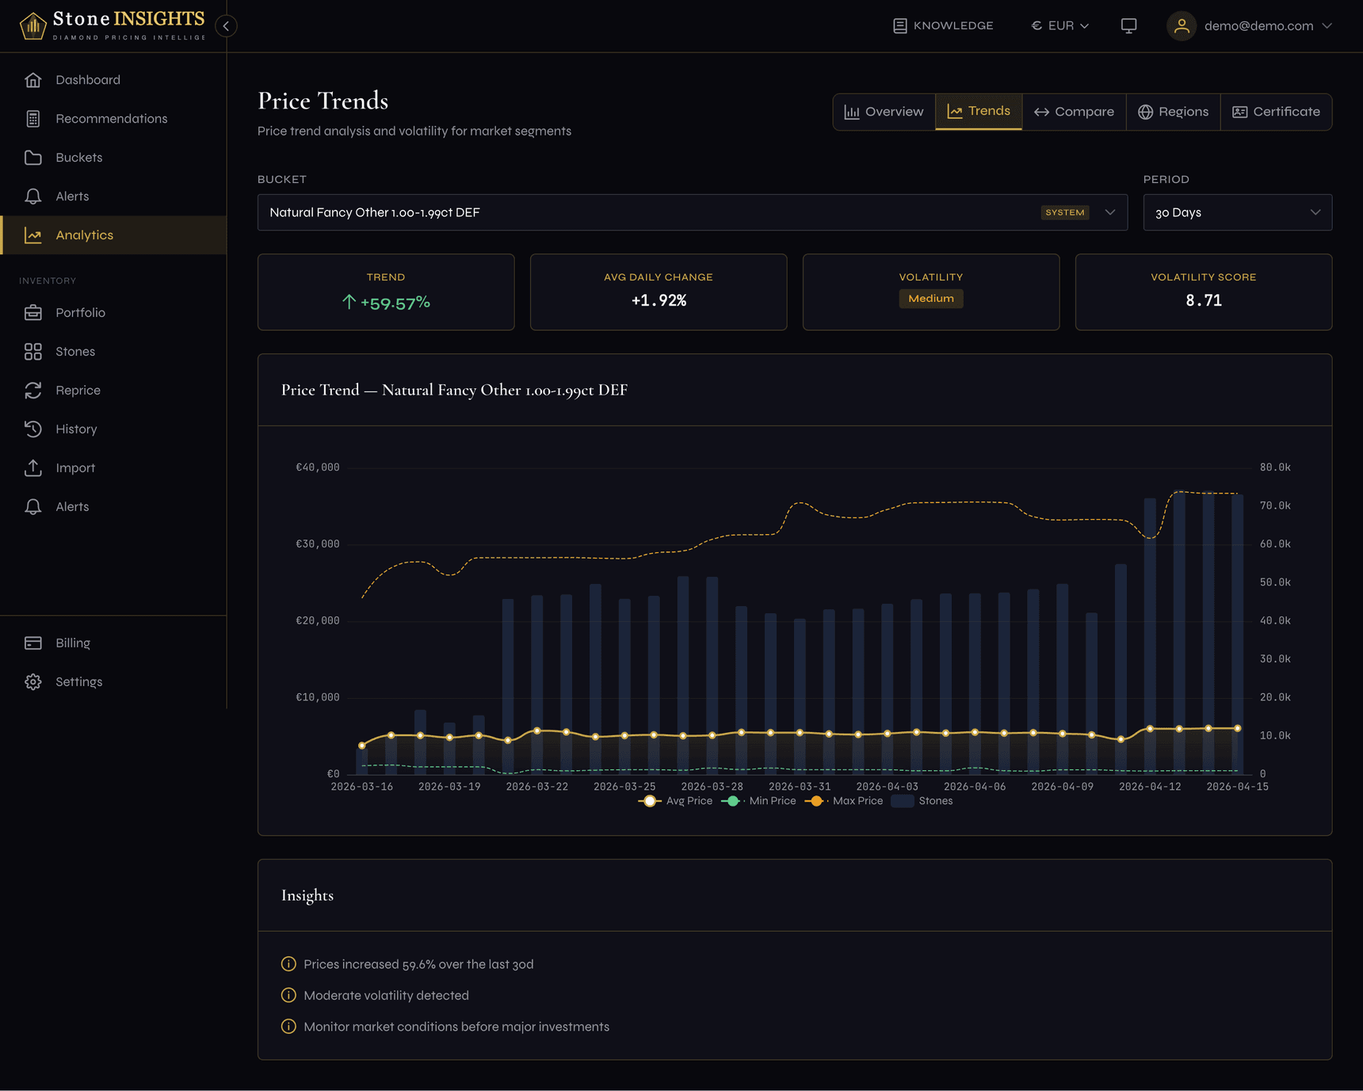The height and width of the screenshot is (1091, 1363).
Task: Open the Dashboard from the sidebar
Action: (x=87, y=79)
